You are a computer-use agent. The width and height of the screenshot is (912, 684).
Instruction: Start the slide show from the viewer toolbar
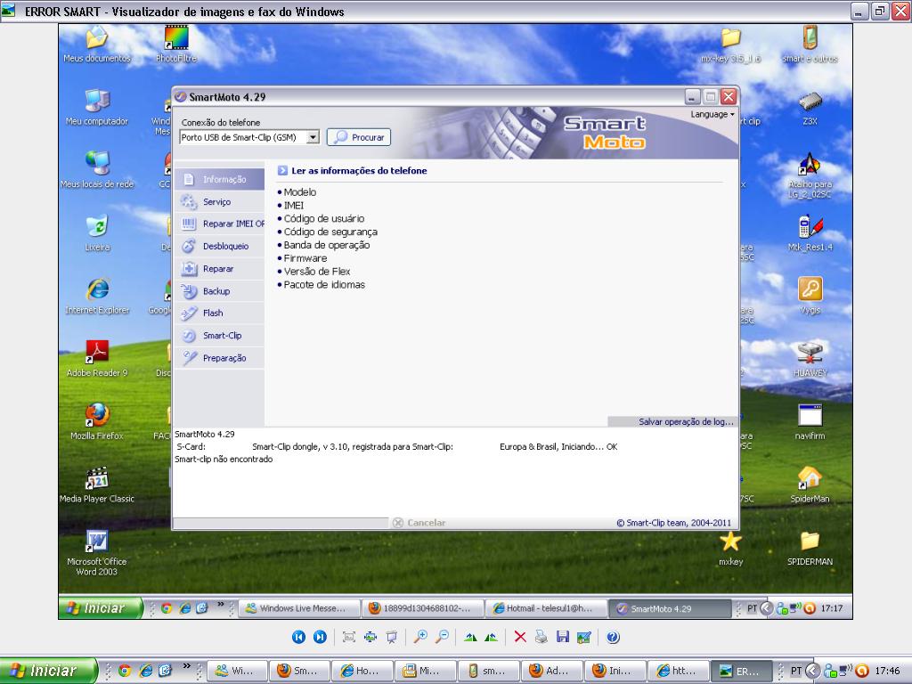(392, 637)
